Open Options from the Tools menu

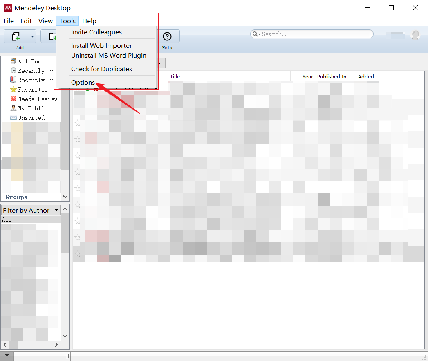tap(83, 83)
